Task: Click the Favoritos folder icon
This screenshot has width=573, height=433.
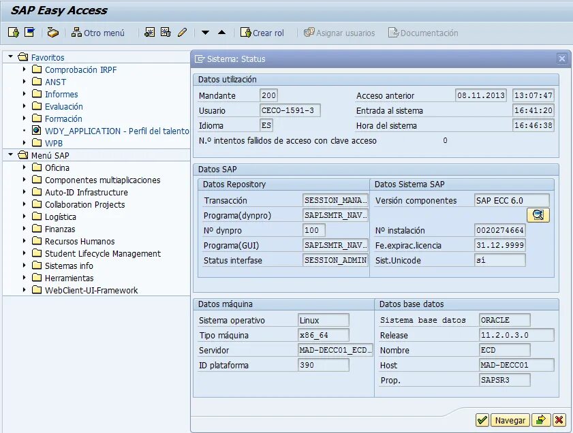Action: (22, 57)
